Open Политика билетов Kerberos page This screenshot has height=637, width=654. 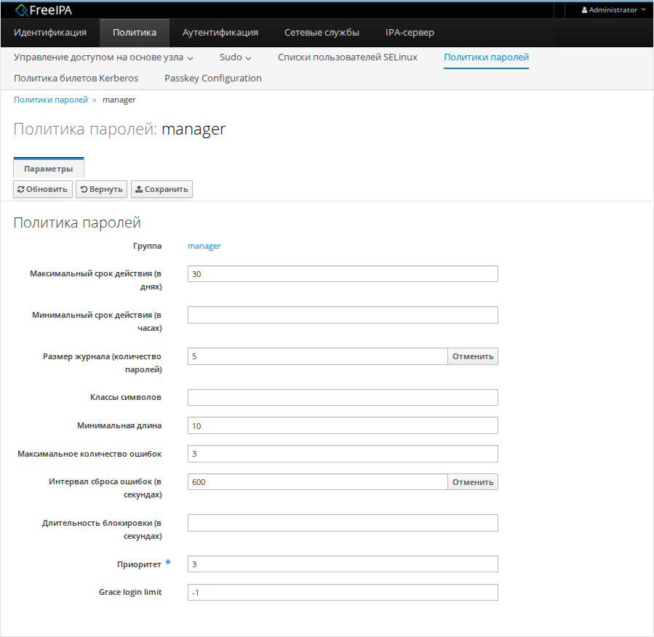coord(76,78)
